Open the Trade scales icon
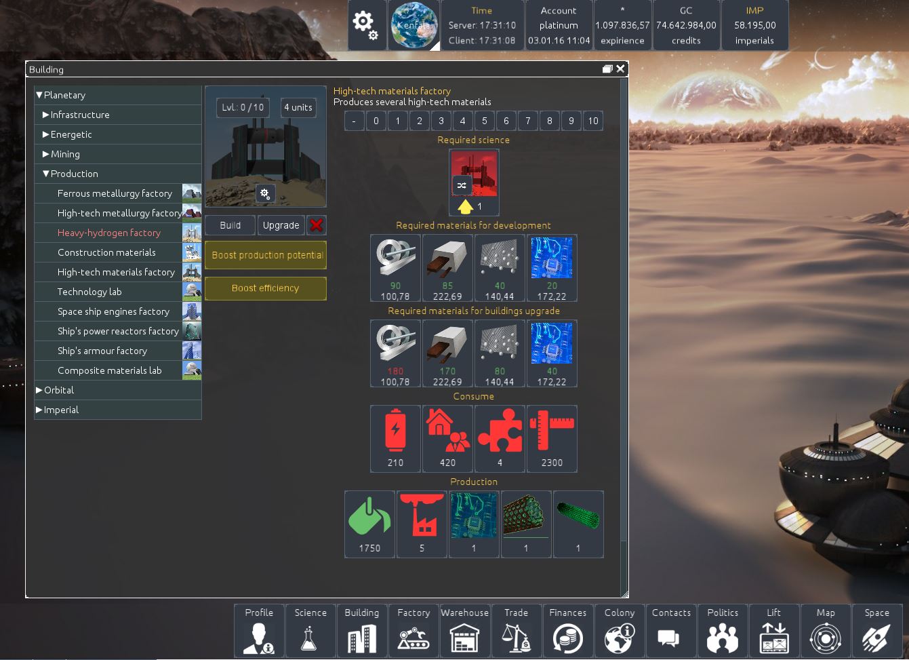Image resolution: width=909 pixels, height=660 pixels. [517, 631]
